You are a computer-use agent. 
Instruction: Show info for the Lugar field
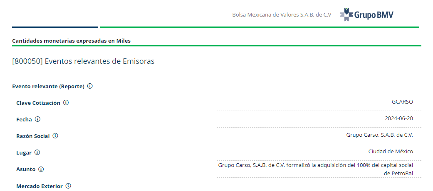pos(37,152)
